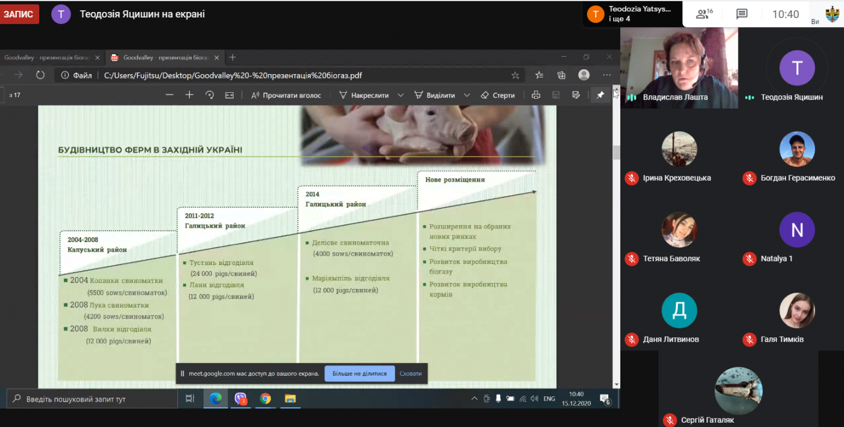
Task: Click the 'Сховати' link
Action: 411,373
